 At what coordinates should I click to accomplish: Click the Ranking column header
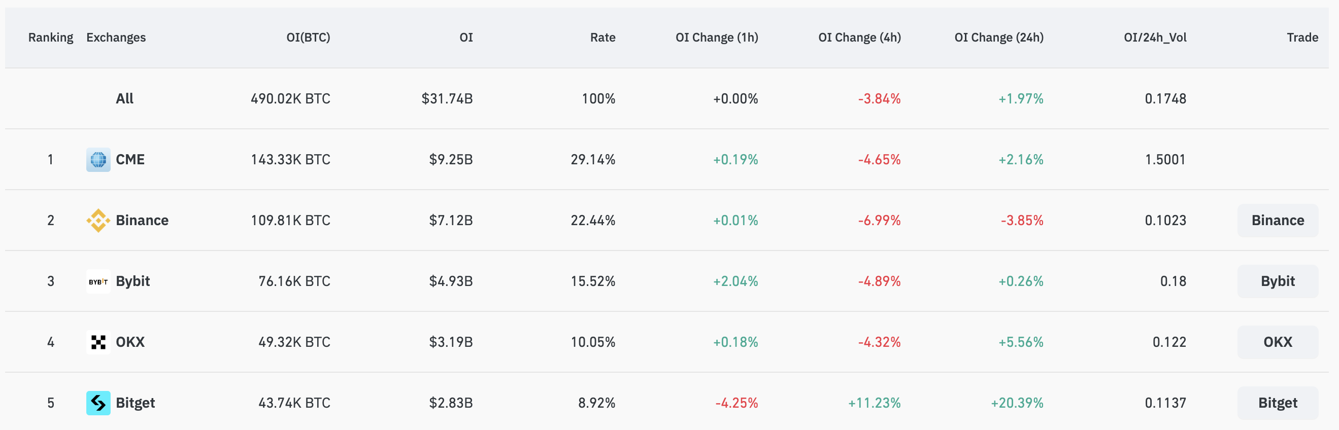point(50,38)
